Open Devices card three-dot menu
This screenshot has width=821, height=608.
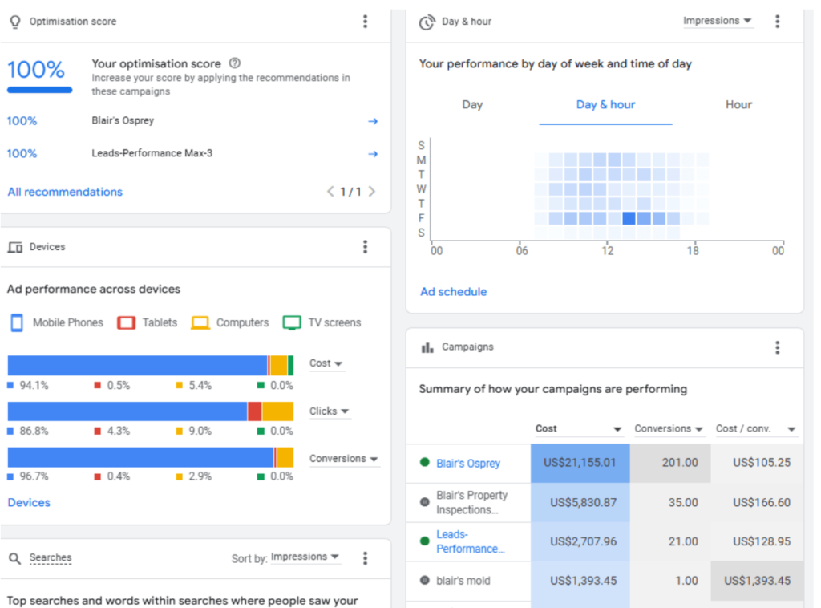[366, 247]
